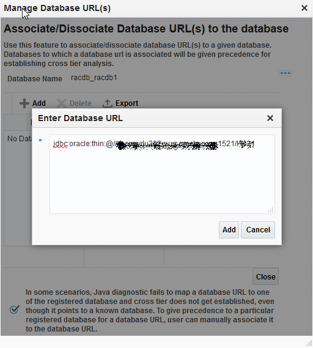Focus the jdbc database URL text area
Viewport: 313px width, 348px height.
pyautogui.click(x=162, y=174)
